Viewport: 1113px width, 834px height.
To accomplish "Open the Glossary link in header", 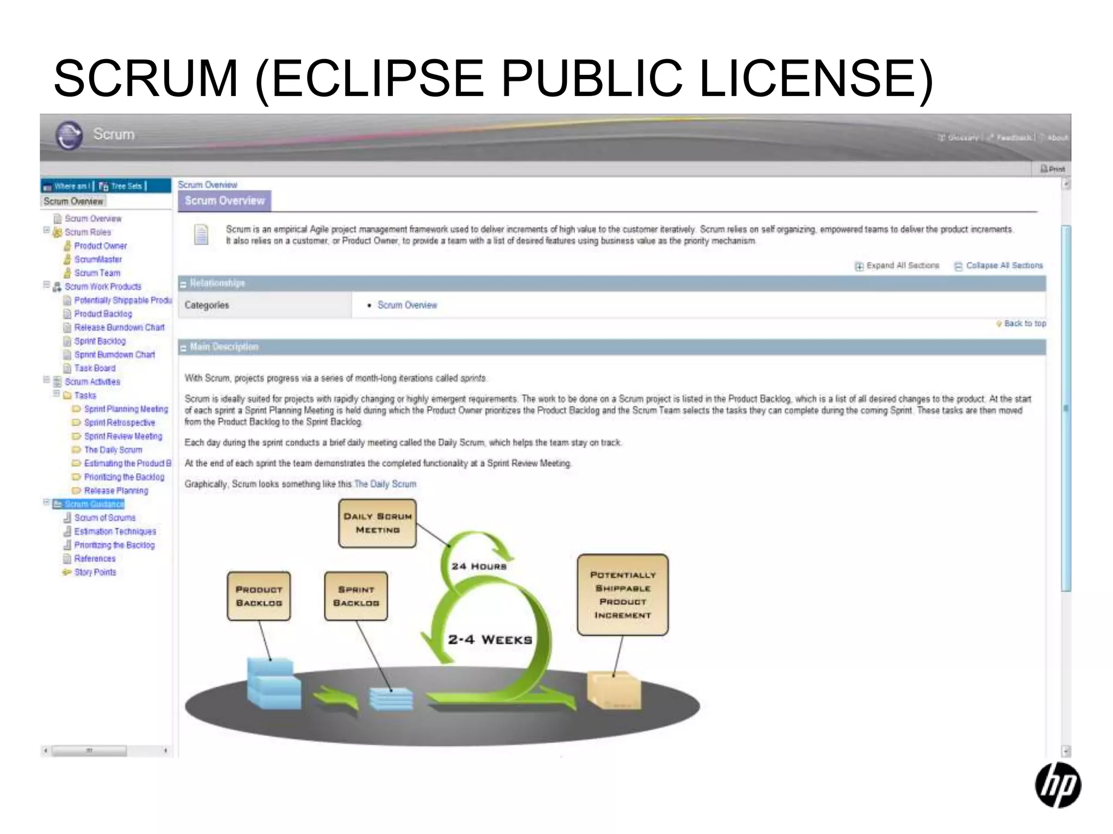I will click(x=959, y=137).
